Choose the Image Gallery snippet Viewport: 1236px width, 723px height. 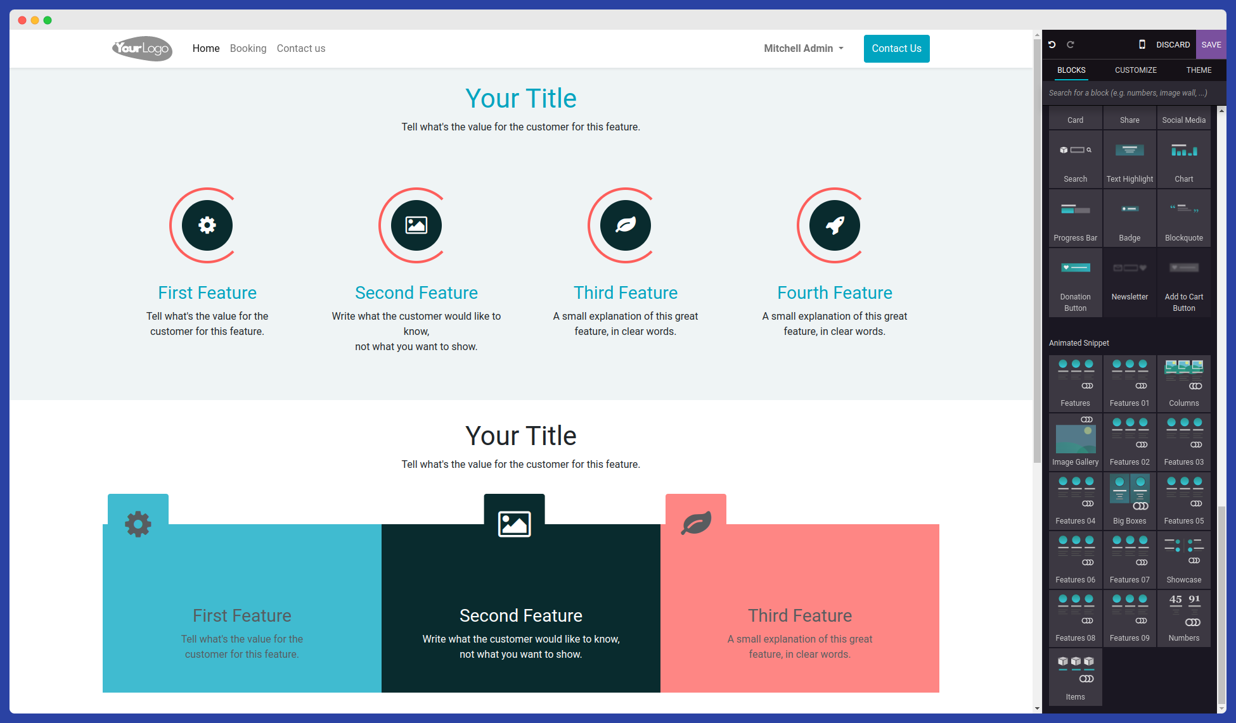tap(1075, 442)
